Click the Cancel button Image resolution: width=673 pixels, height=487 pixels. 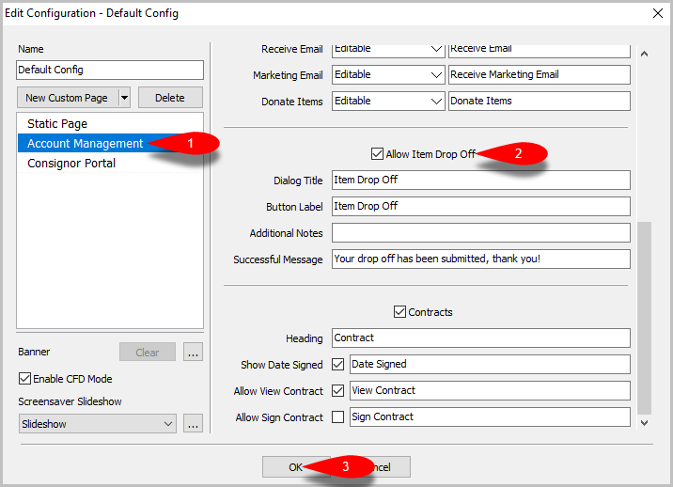pyautogui.click(x=377, y=467)
